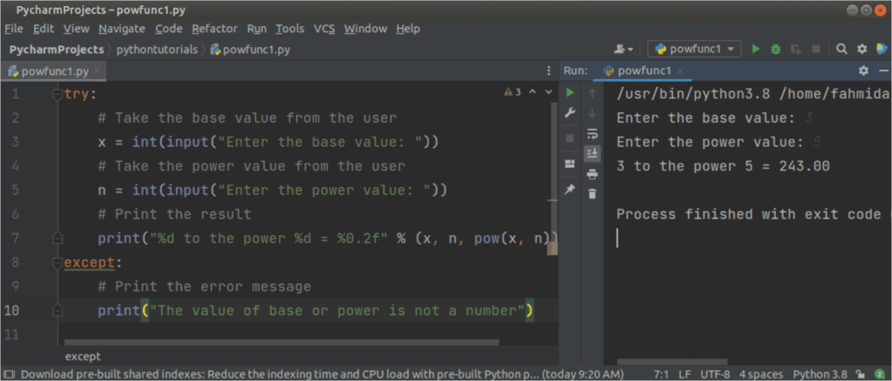Click fold end marker on line 10
Image resolution: width=892 pixels, height=381 pixels.
57,311
